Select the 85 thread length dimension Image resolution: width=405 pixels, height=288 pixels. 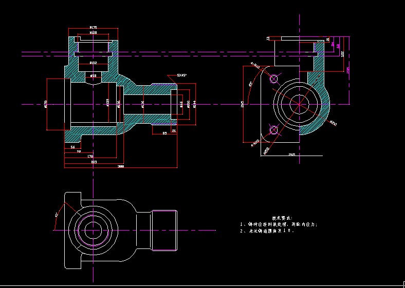coord(164,133)
